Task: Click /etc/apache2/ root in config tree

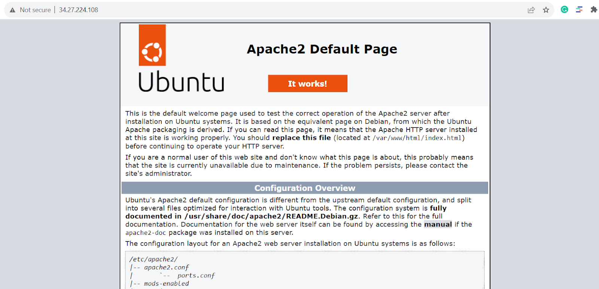Action: pos(153,259)
